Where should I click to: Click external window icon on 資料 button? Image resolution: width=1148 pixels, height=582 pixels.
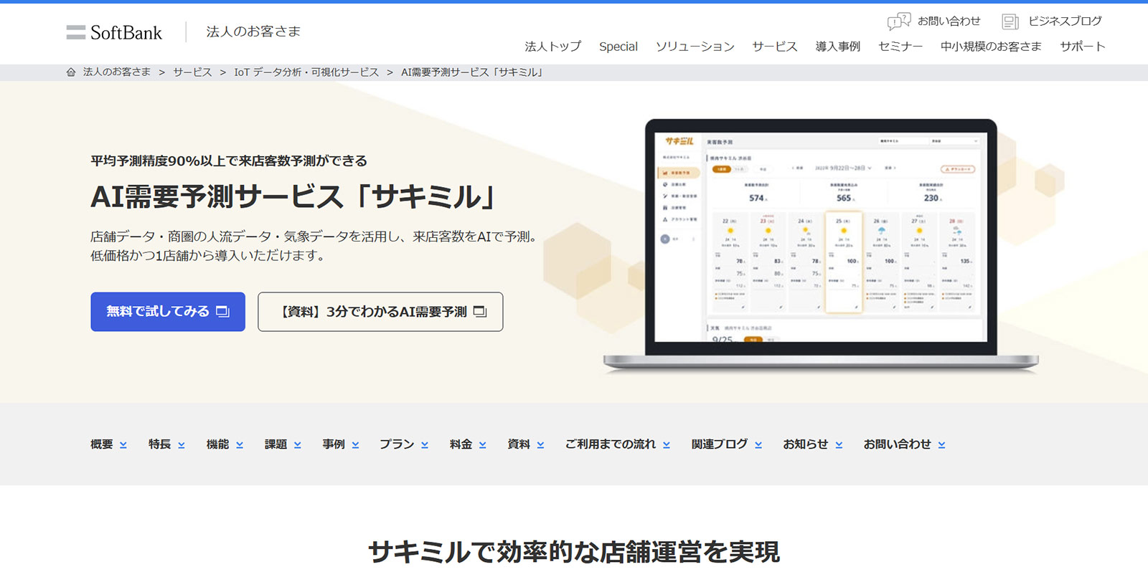(480, 312)
